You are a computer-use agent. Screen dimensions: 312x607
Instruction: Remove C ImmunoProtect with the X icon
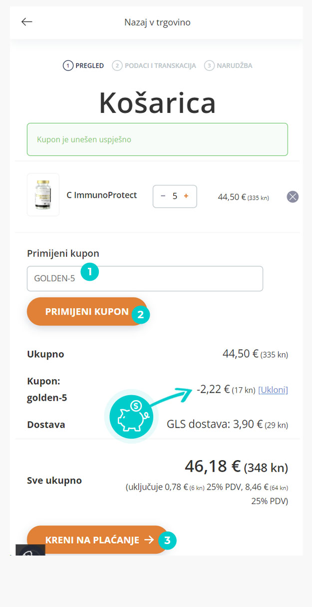click(293, 197)
